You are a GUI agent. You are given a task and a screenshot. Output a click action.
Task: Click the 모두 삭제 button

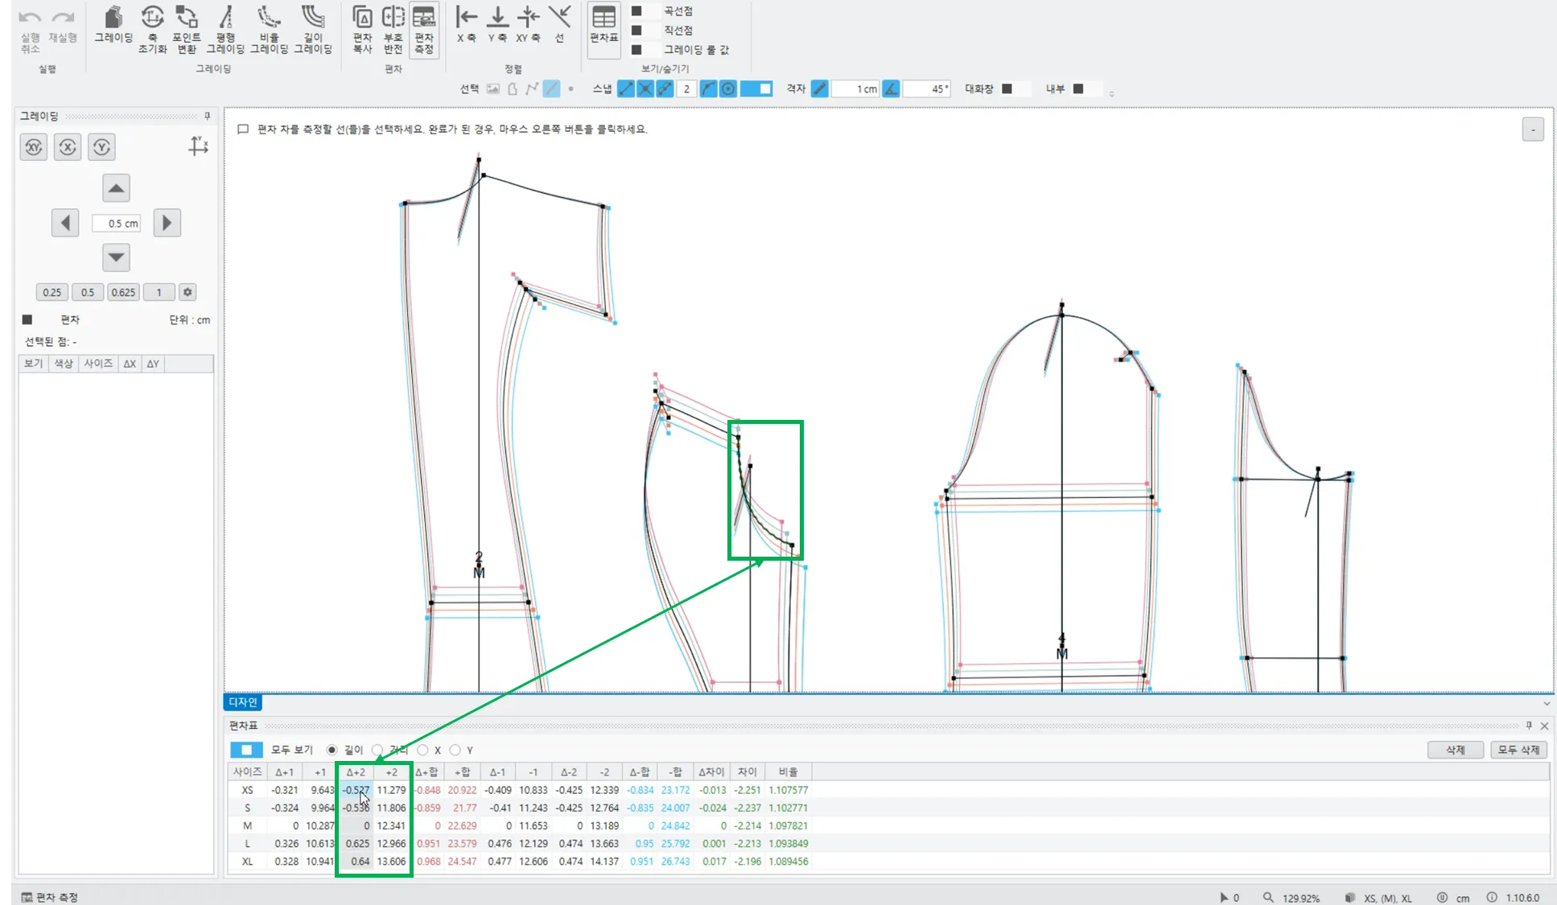pos(1518,750)
